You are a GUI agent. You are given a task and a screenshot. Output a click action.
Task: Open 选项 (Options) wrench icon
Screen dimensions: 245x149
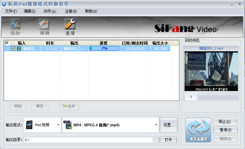pos(70,24)
